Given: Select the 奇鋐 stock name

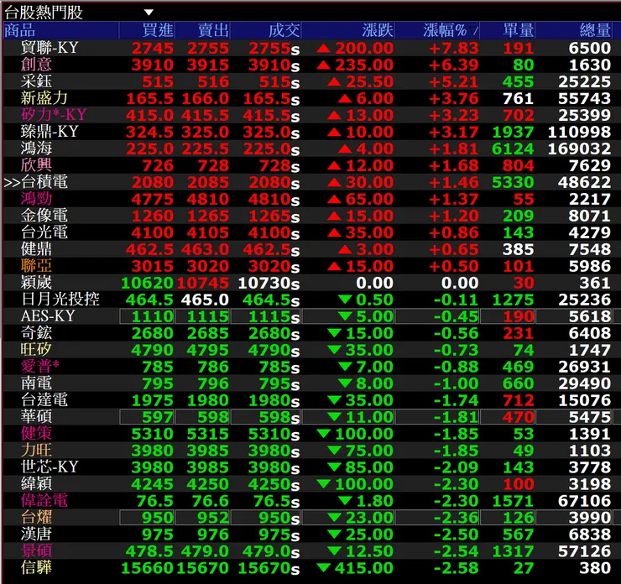Looking at the screenshot, I should coord(36,332).
